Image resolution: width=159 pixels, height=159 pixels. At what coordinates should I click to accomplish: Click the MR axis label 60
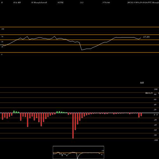pos(155,100)
